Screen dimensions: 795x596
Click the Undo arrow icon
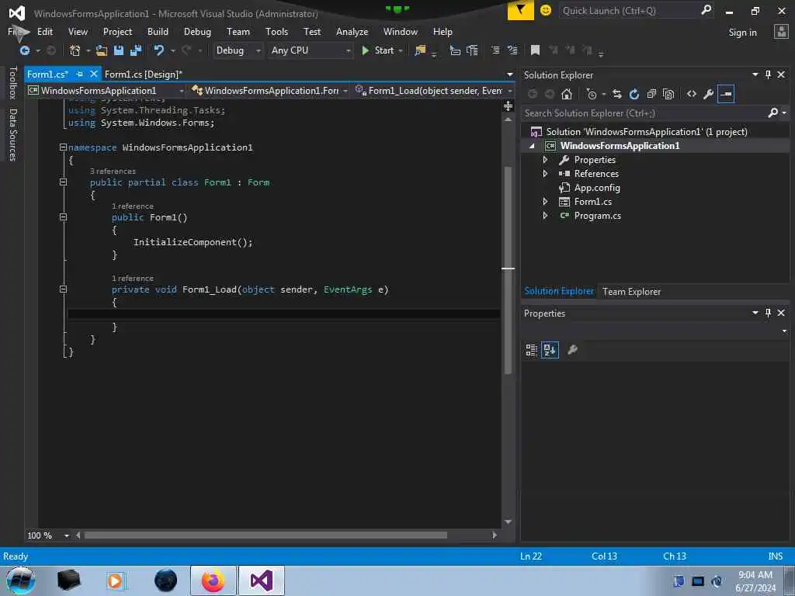(158, 50)
